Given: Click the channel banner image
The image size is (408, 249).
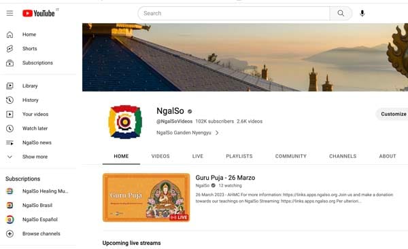Looking at the screenshot, I should (245, 58).
